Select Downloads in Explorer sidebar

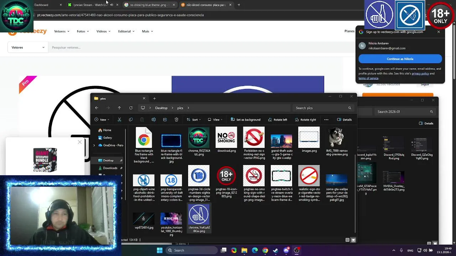110,168
